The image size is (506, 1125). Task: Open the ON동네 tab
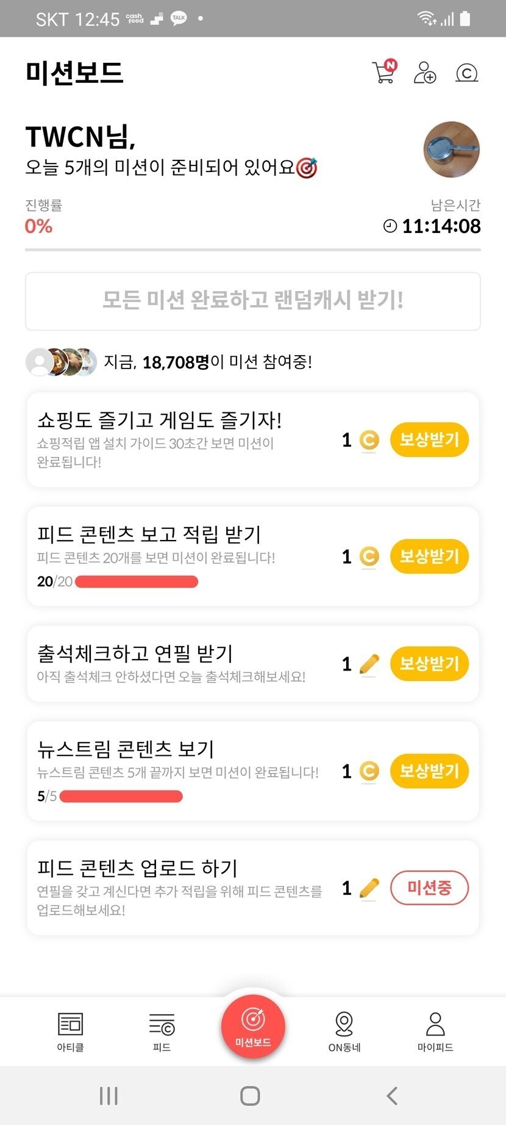click(x=344, y=1031)
